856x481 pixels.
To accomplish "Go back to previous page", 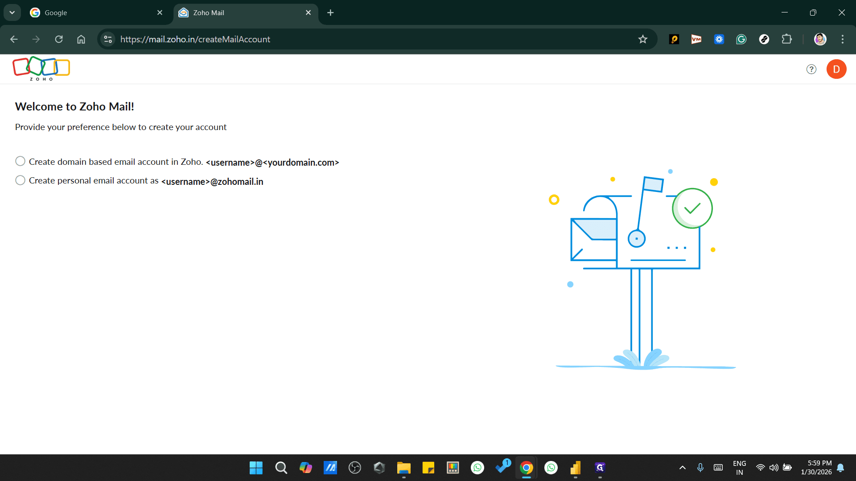I will click(x=14, y=39).
